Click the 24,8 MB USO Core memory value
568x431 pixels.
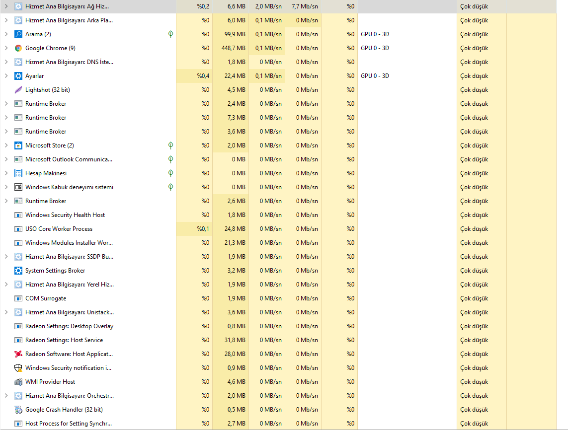[x=235, y=229]
